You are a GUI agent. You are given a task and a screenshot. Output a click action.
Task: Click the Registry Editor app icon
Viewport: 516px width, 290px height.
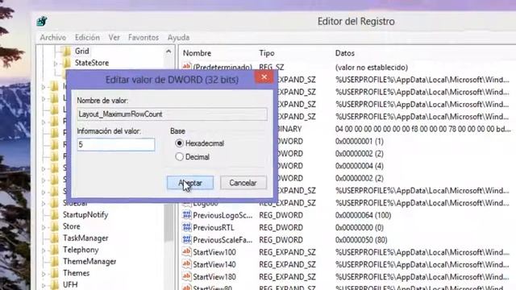click(x=42, y=22)
